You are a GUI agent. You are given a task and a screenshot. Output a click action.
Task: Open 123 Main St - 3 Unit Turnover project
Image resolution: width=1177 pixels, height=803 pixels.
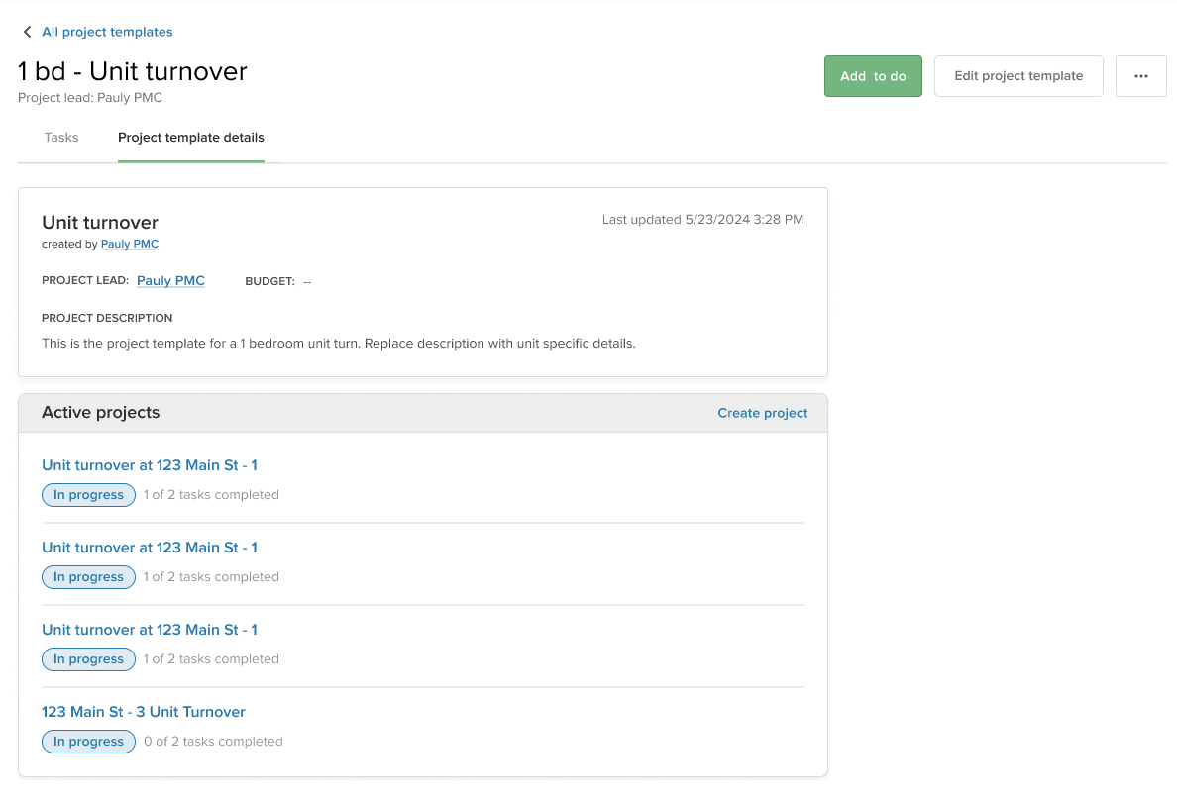144,712
